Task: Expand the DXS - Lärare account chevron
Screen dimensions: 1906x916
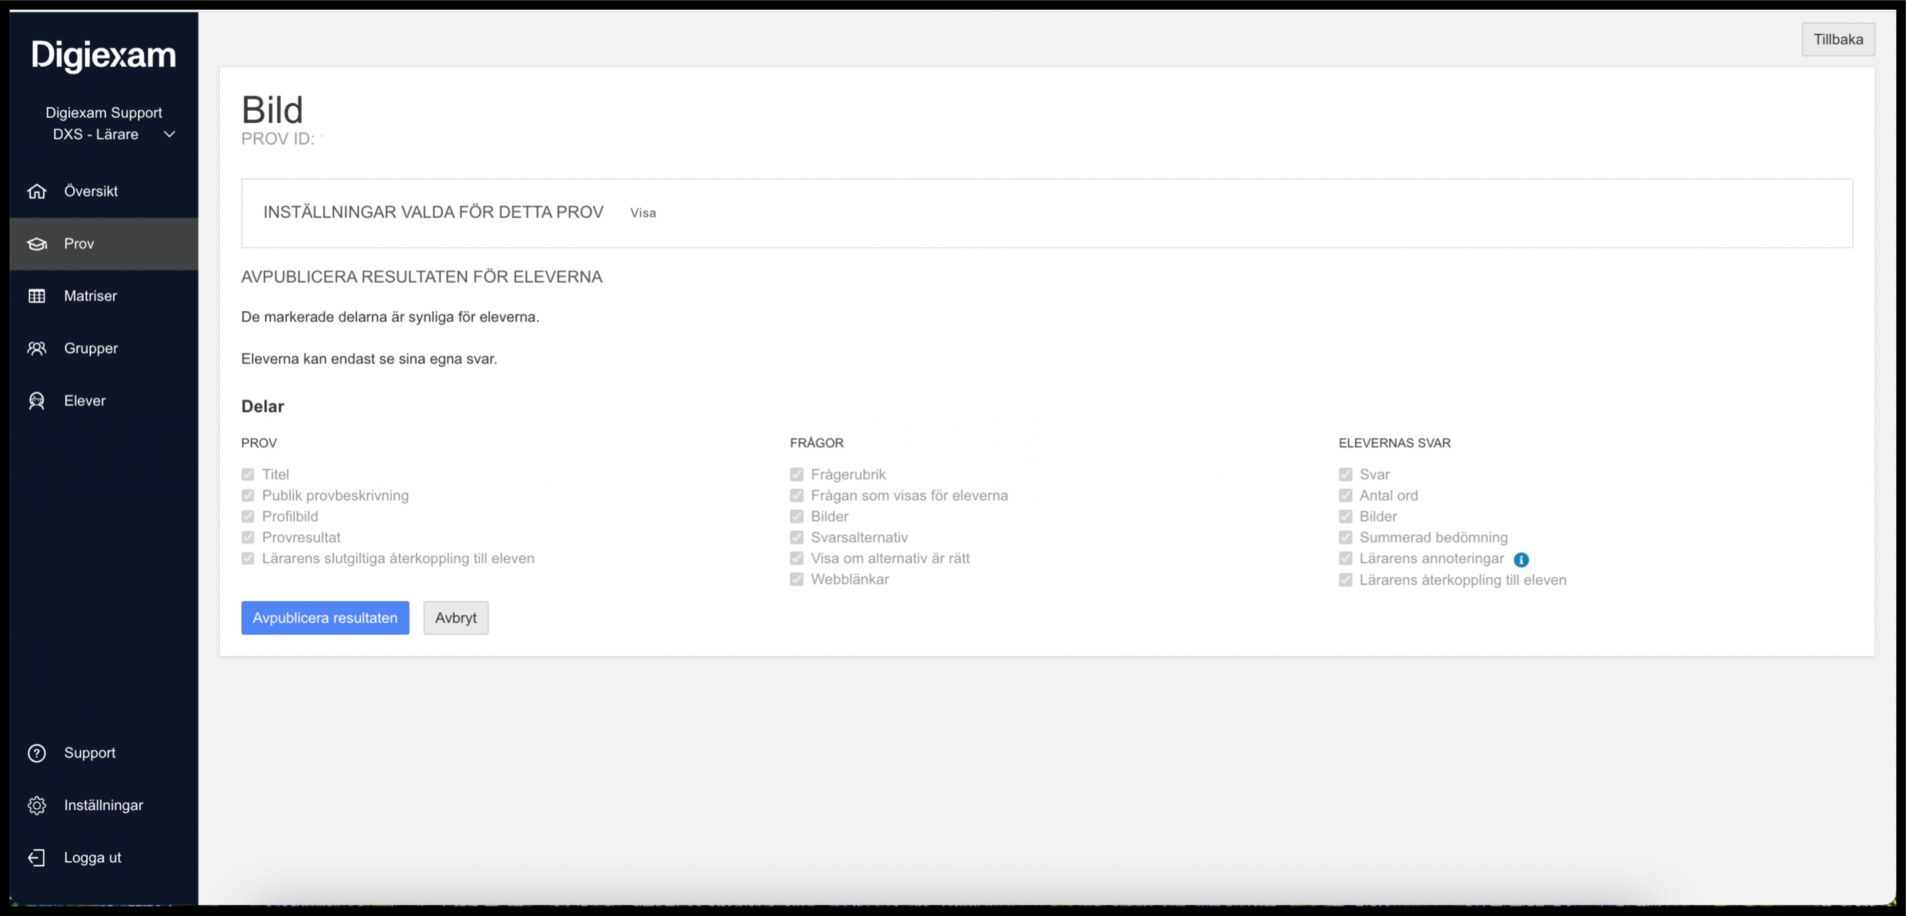Action: tap(170, 135)
